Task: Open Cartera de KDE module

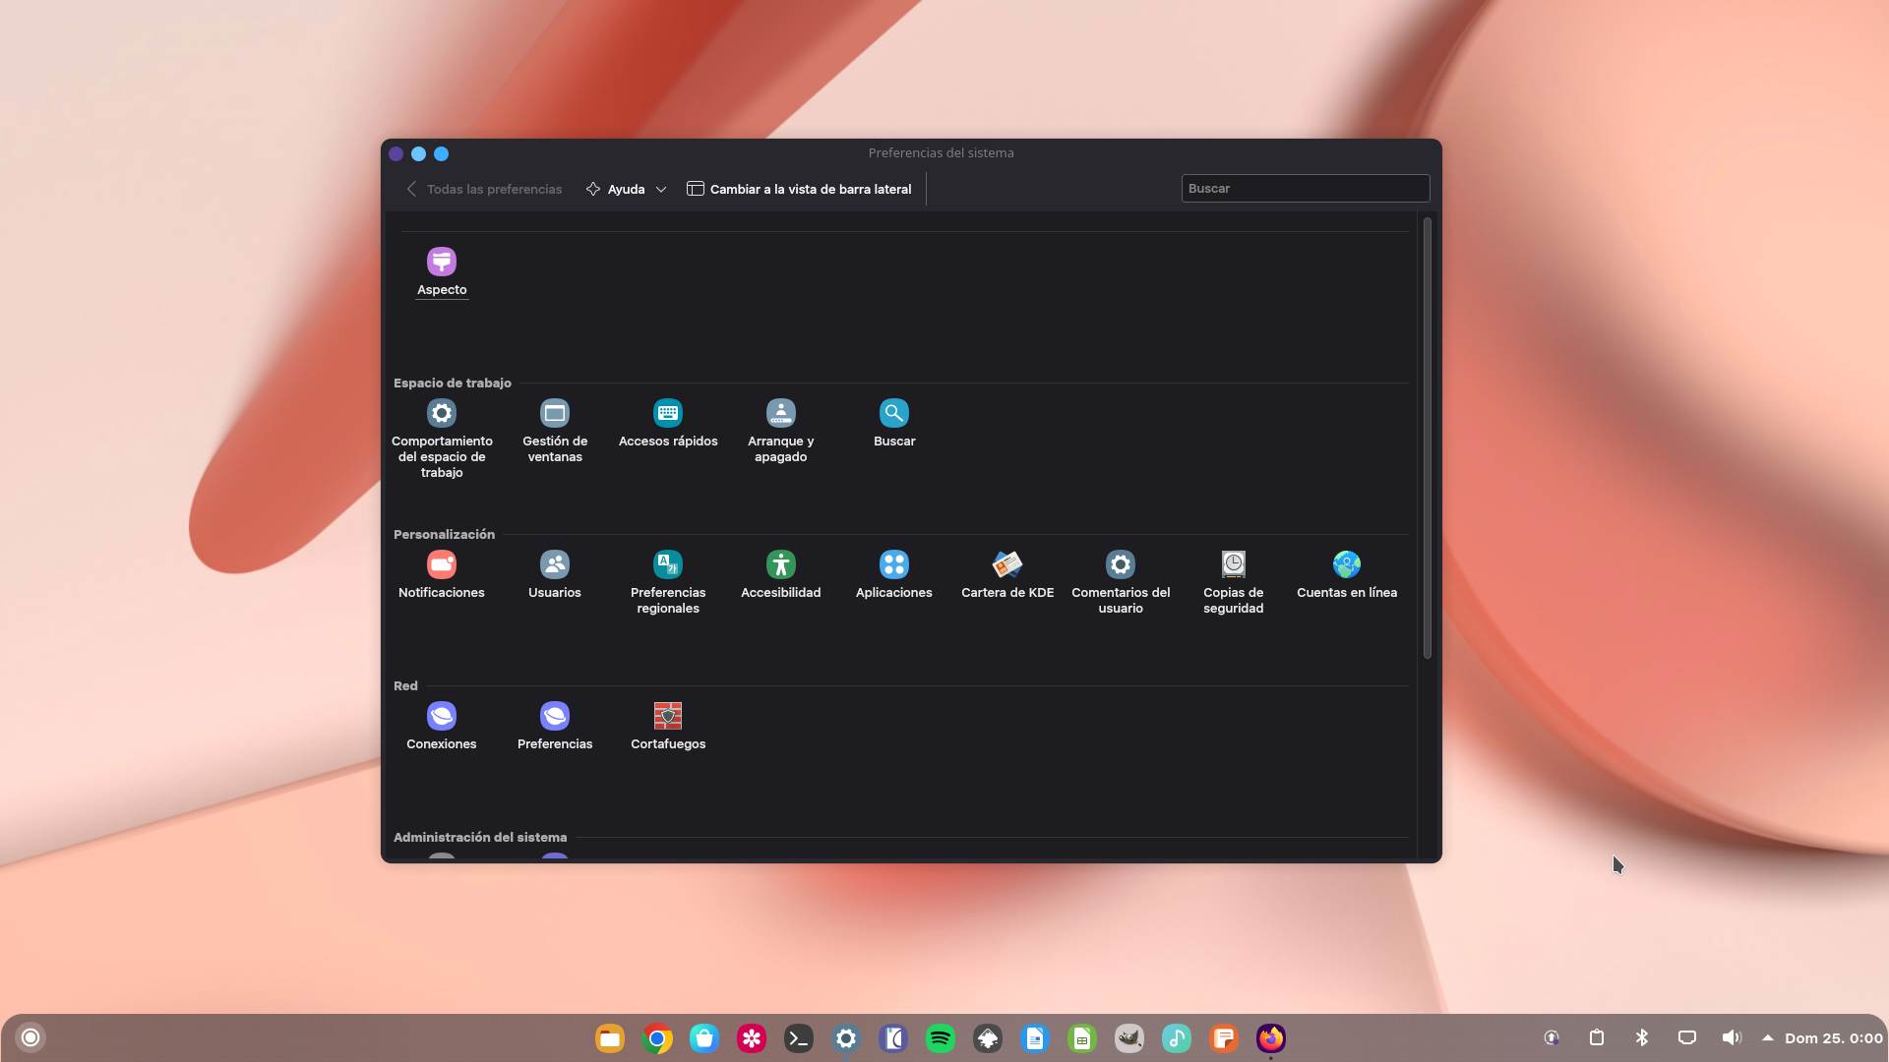Action: (x=1007, y=575)
